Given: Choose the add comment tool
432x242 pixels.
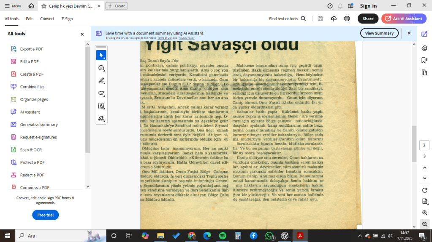Looking at the screenshot, I should pos(101,68).
